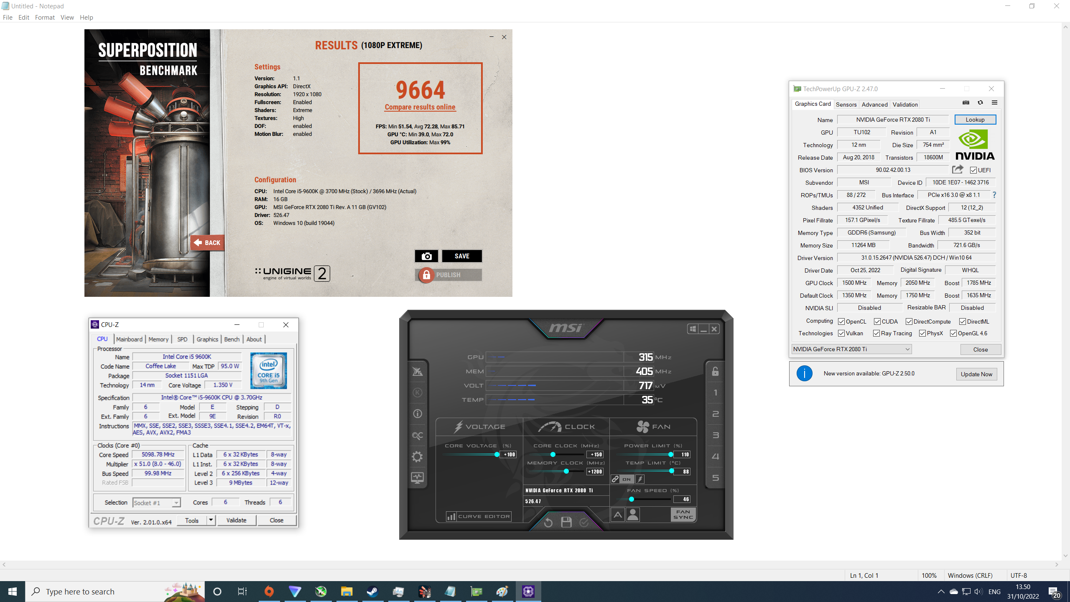This screenshot has width=1070, height=602.
Task: Open the Notepad Format menu
Action: coord(45,17)
